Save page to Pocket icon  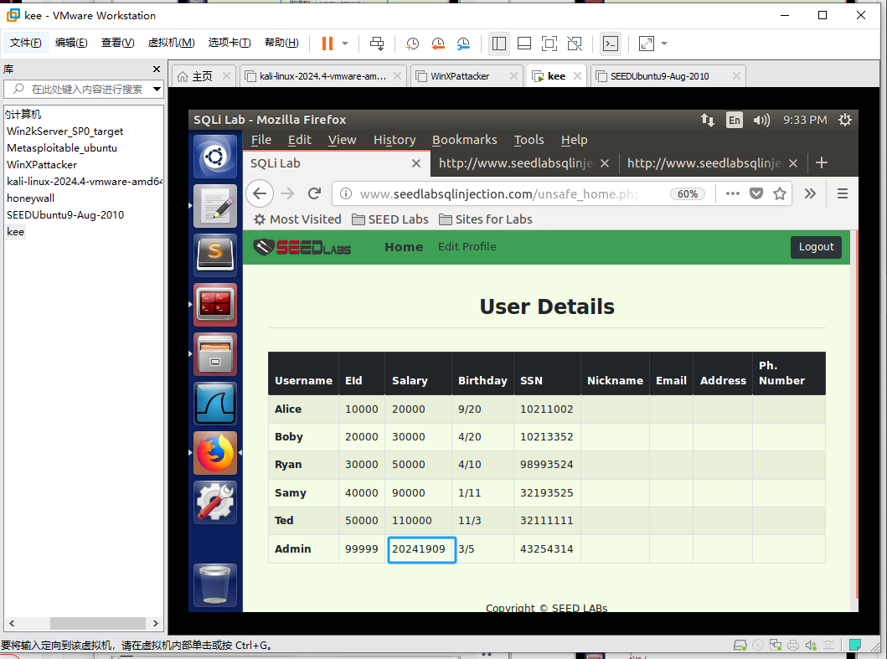pyautogui.click(x=756, y=194)
